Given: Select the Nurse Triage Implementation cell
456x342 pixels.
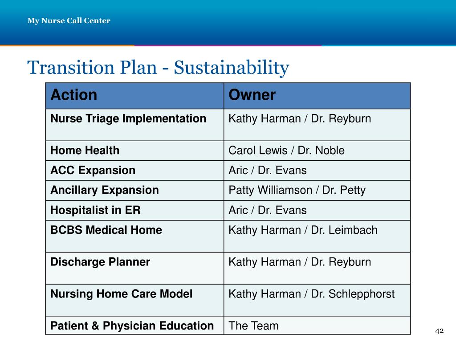Looking at the screenshot, I should (x=134, y=125).
